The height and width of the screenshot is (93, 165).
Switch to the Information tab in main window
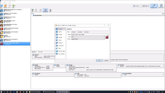40,52
